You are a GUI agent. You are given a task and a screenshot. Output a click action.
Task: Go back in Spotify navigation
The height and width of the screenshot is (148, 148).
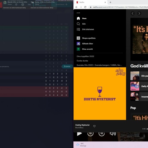(x=133, y=13)
